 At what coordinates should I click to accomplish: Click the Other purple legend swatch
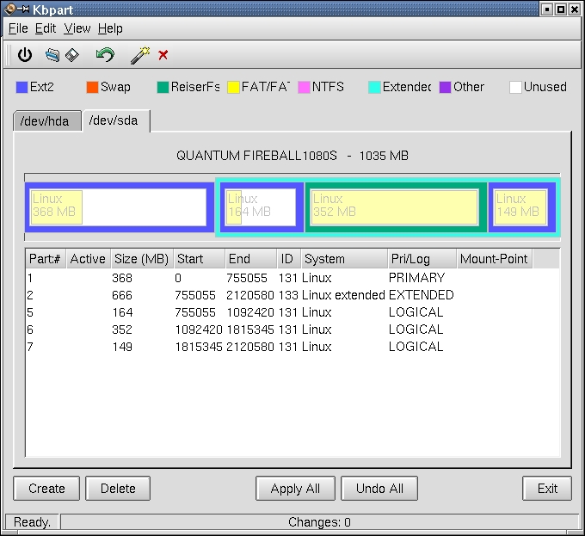pyautogui.click(x=445, y=87)
